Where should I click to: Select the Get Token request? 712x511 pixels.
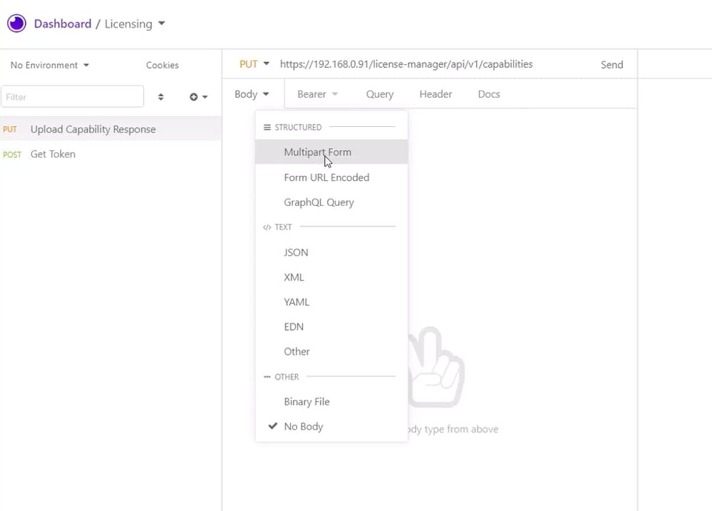click(110, 154)
